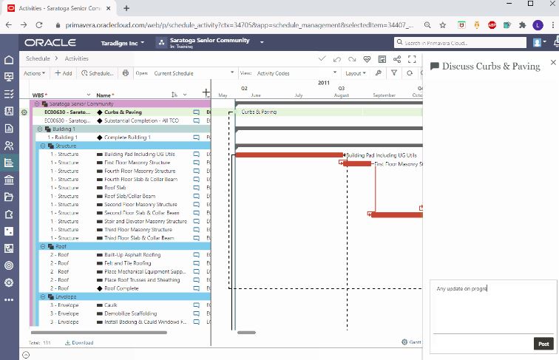Select the Demobilize Scaffolding row
Image resolution: width=559 pixels, height=360 pixels.
125,313
